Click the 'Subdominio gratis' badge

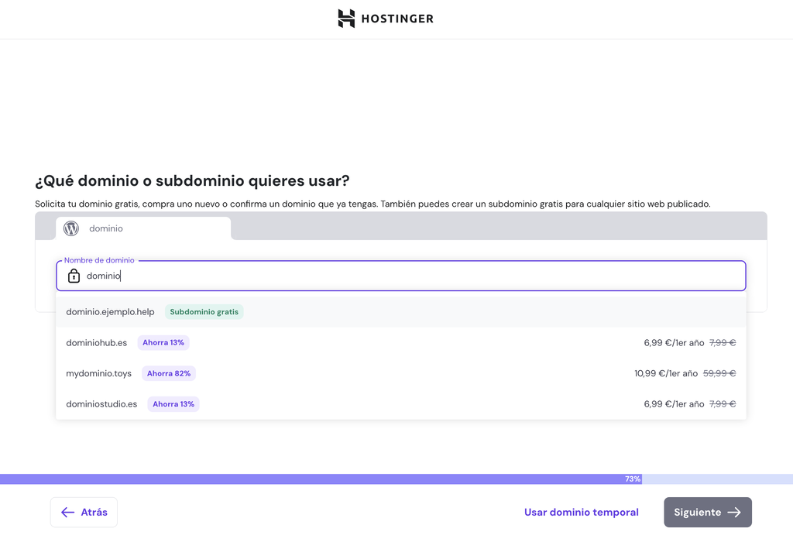204,311
